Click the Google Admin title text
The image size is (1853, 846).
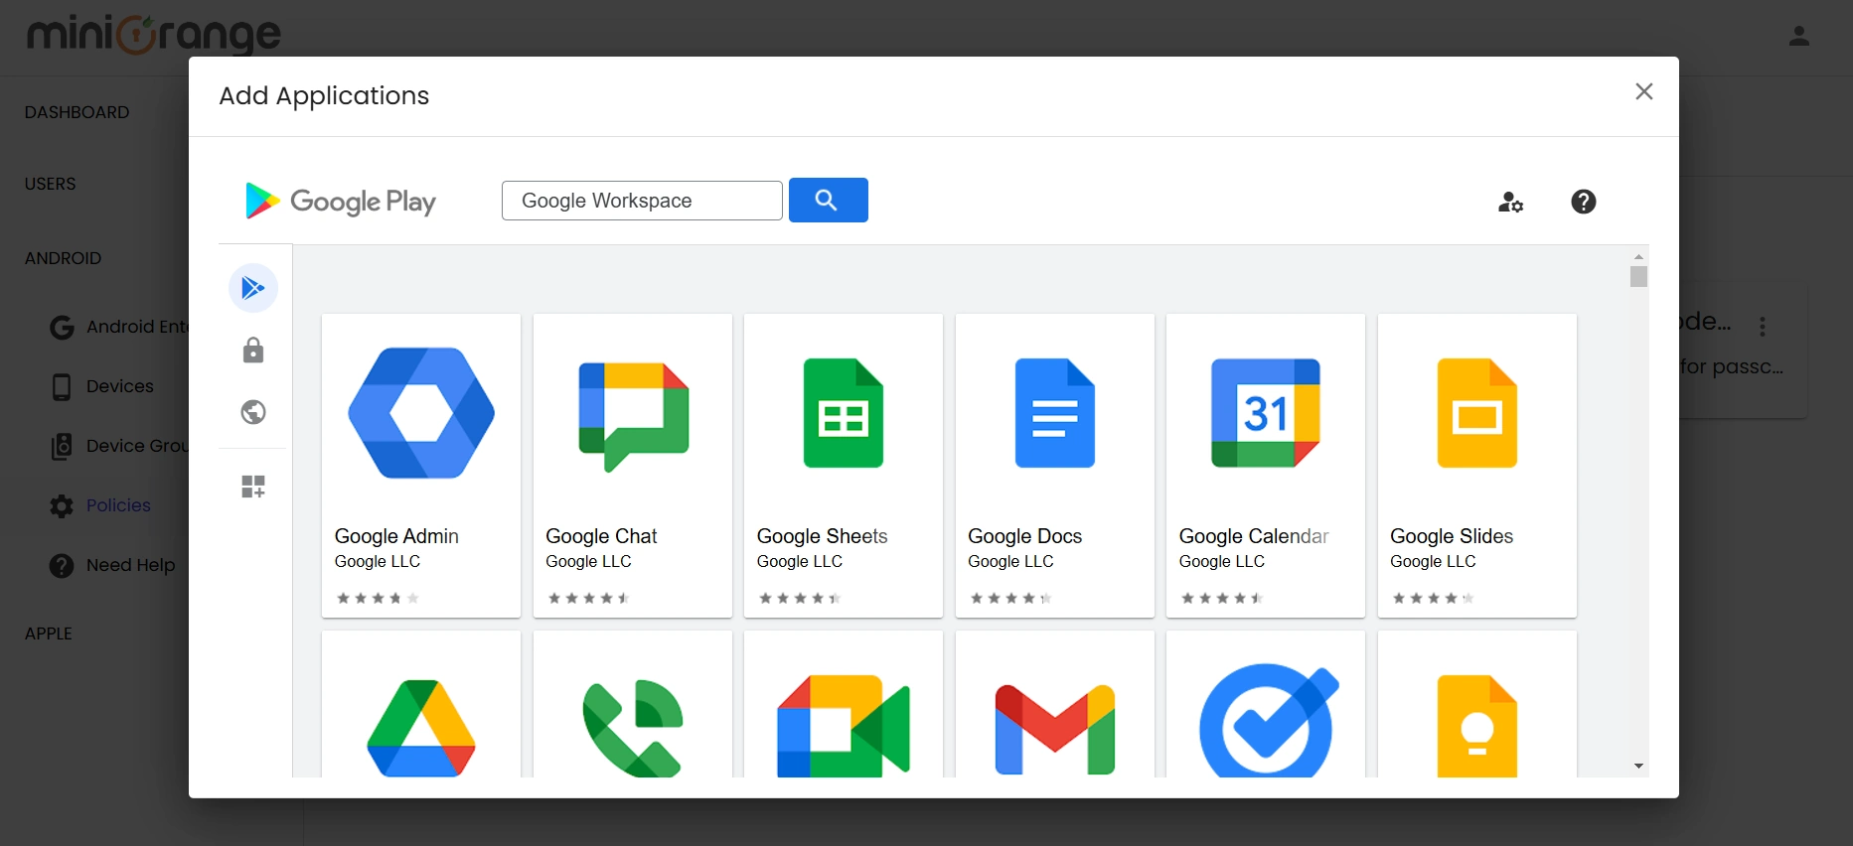coord(396,536)
